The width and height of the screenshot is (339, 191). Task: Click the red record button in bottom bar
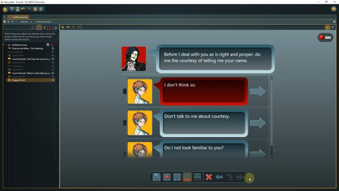coord(167,177)
